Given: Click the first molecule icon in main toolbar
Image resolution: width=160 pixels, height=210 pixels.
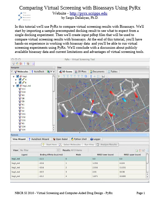Looking at the screenshot, I should coord(14,64).
